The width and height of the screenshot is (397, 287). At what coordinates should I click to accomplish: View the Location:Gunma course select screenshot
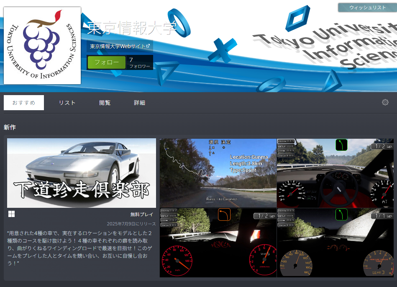218,173
